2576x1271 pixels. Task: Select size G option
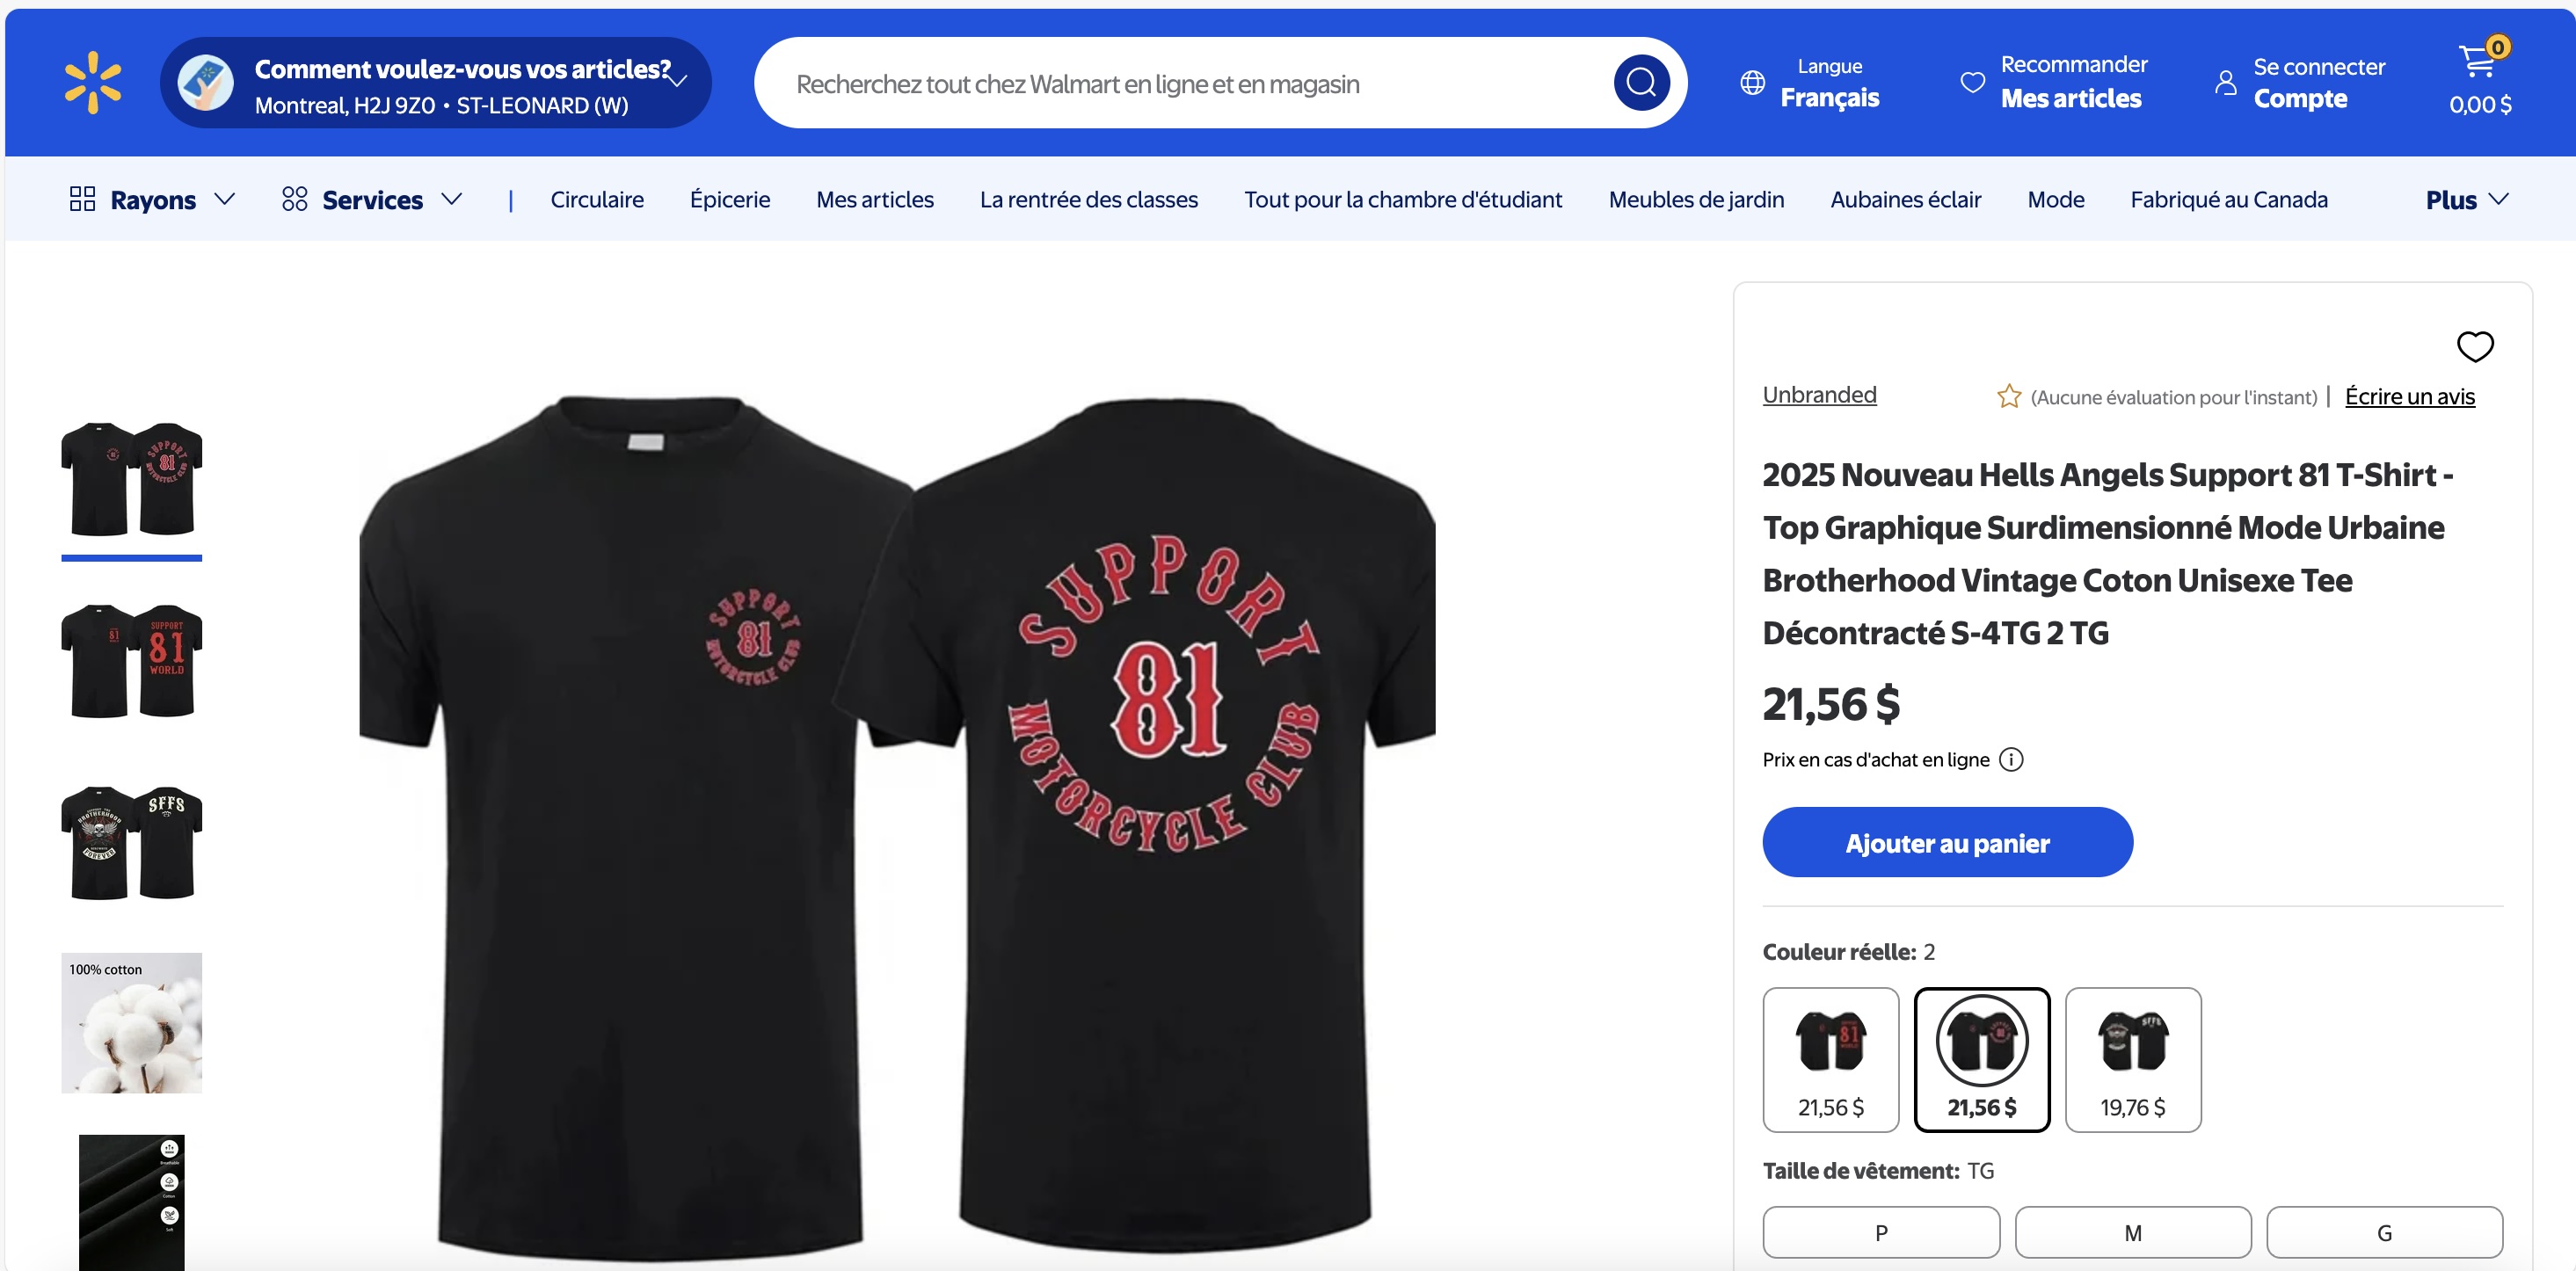tap(2384, 1232)
